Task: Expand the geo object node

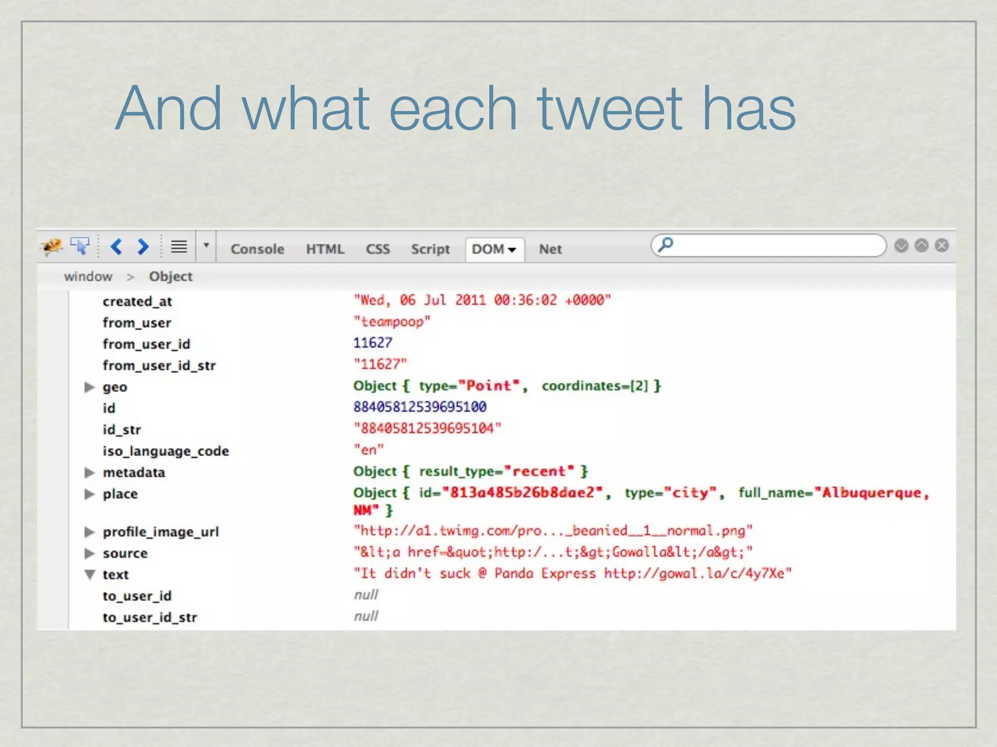Action: 89,387
